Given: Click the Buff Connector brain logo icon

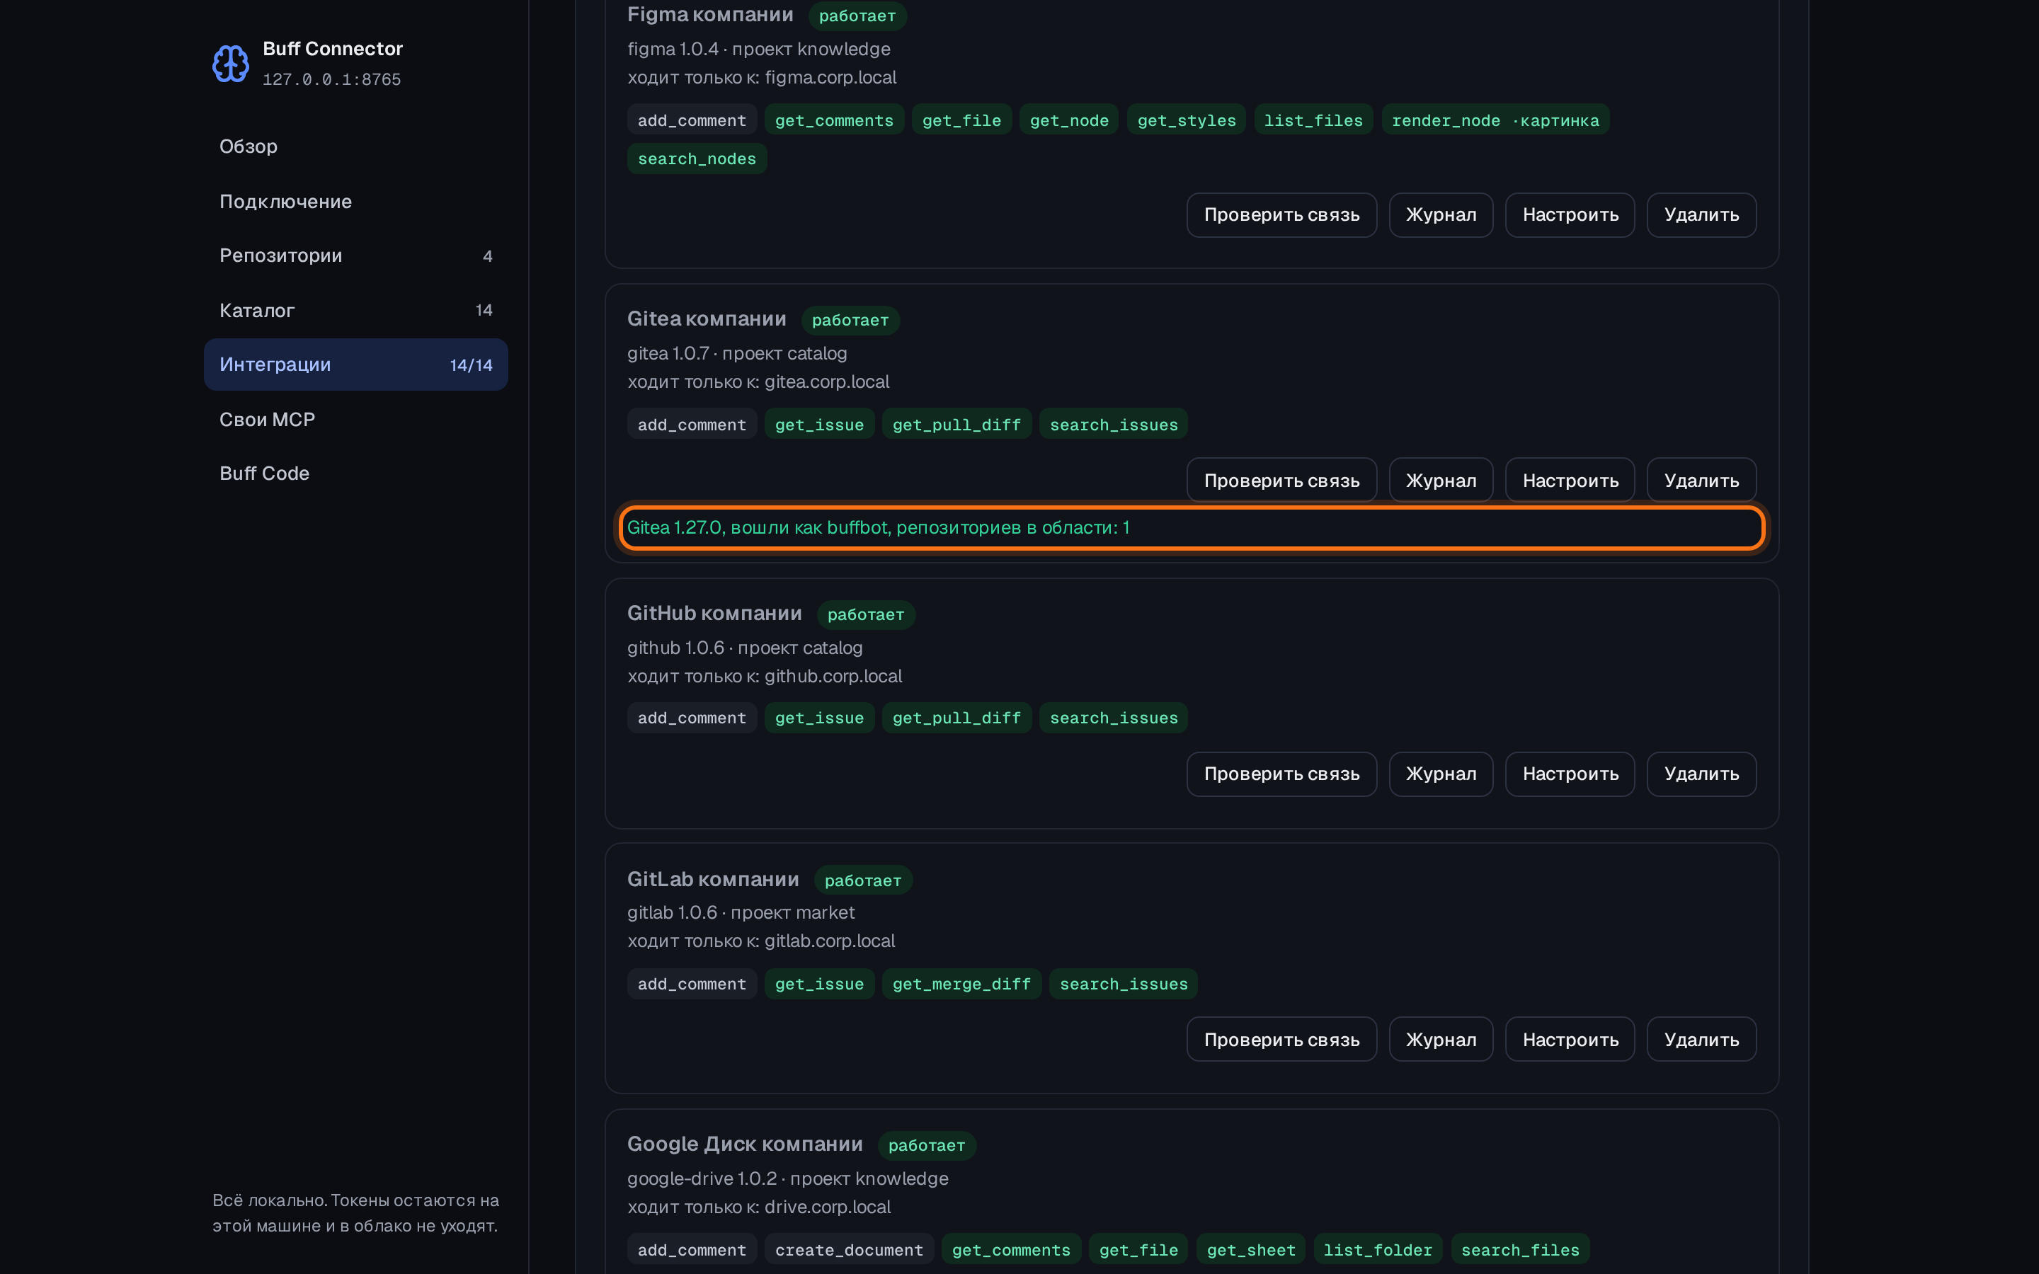Looking at the screenshot, I should (x=230, y=63).
